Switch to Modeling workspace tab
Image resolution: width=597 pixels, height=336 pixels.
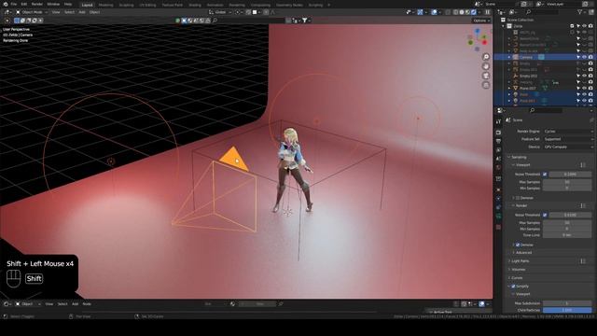click(105, 5)
